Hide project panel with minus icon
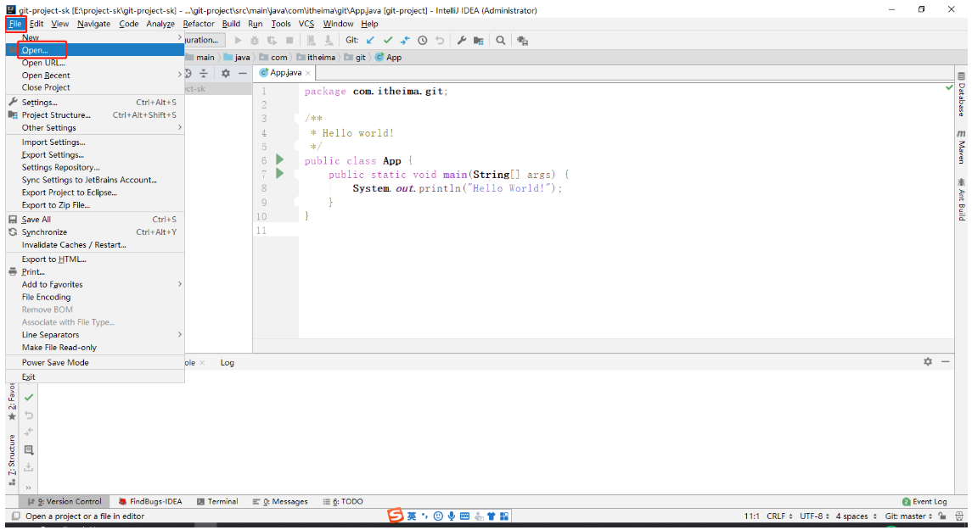This screenshot has height=530, width=972. pyautogui.click(x=243, y=73)
